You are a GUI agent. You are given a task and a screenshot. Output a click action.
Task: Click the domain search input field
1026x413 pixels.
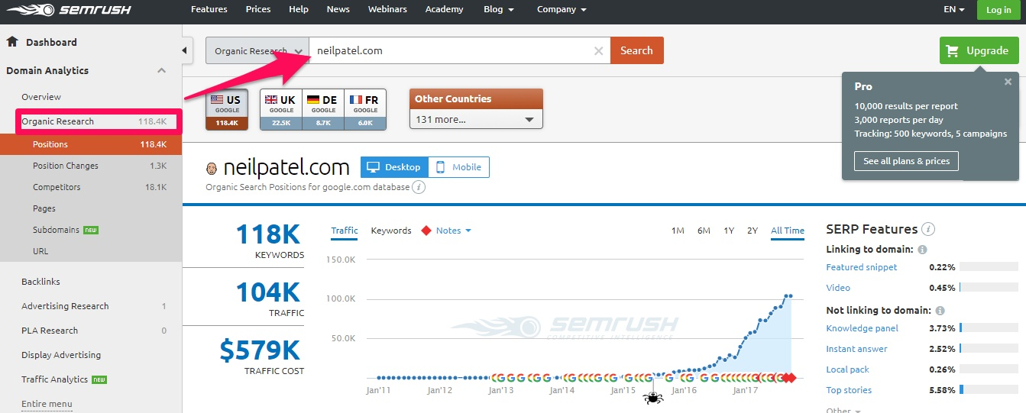(451, 51)
